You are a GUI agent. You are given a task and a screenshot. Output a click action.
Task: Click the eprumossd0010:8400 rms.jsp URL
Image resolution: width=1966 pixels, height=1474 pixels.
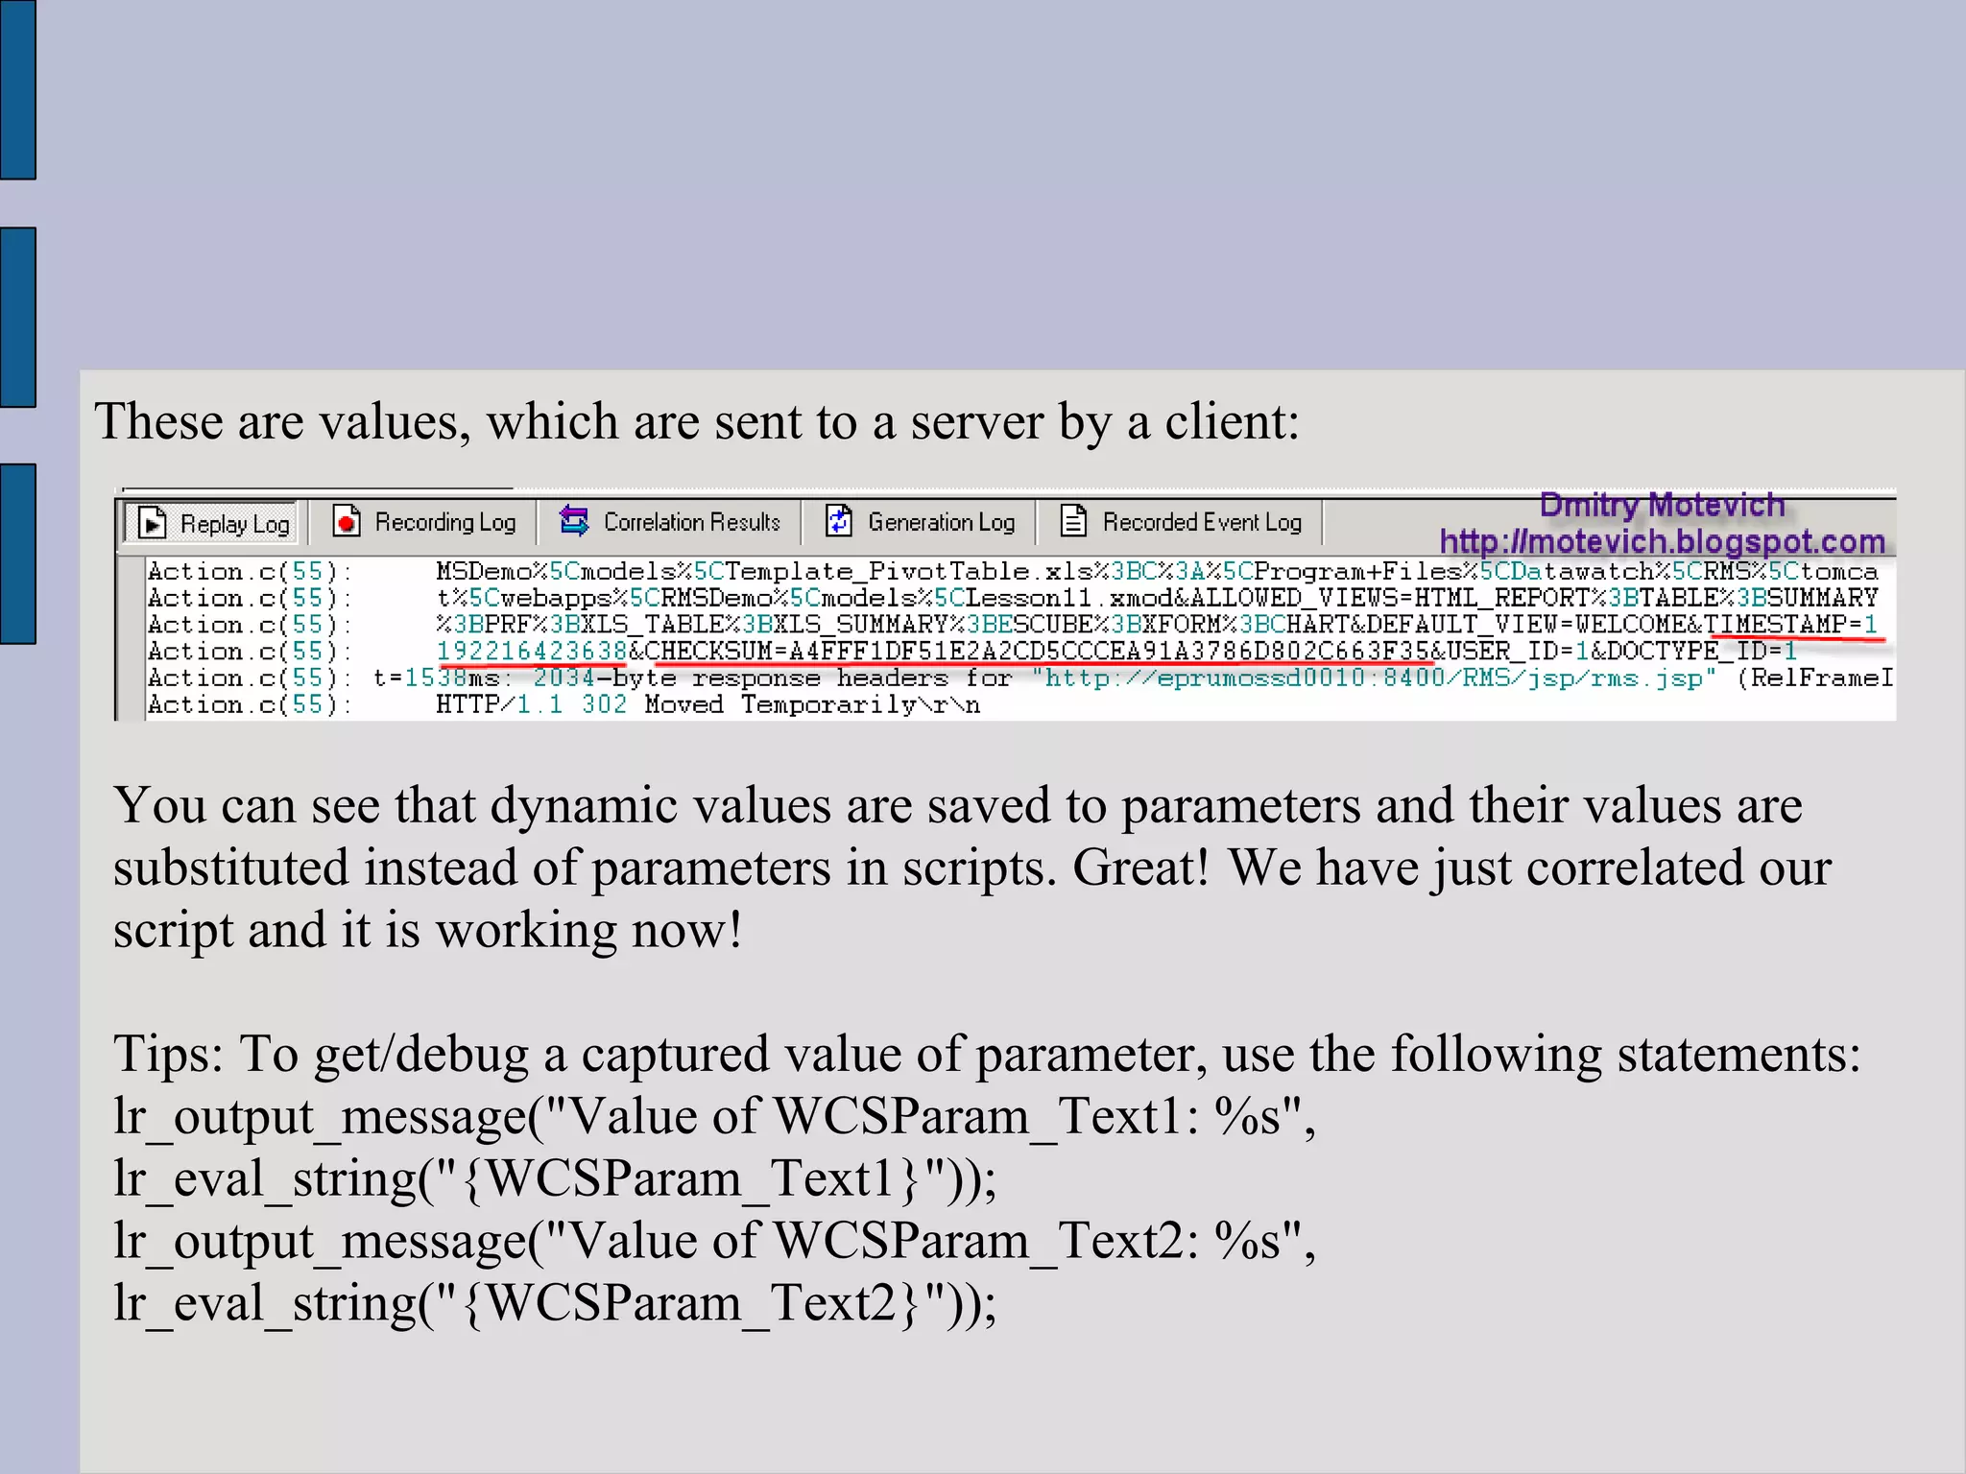(1374, 678)
